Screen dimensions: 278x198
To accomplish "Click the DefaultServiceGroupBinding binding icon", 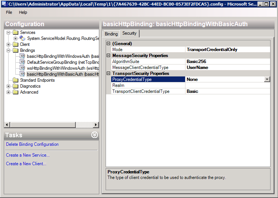I will point(22,62).
